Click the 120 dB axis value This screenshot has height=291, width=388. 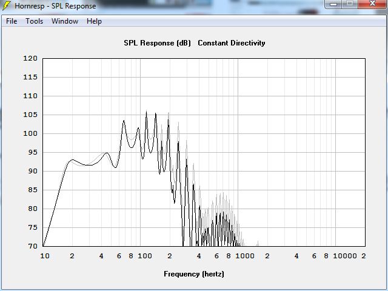coord(30,58)
